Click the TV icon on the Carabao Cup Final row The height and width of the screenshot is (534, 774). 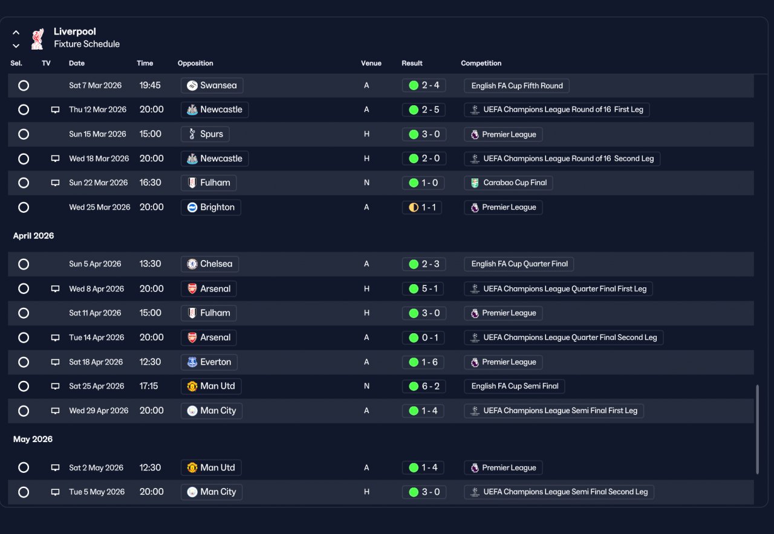55,183
